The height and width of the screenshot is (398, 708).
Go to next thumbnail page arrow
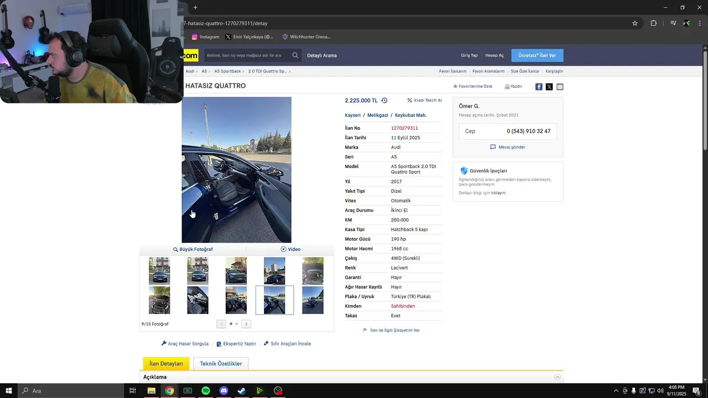tap(247, 324)
